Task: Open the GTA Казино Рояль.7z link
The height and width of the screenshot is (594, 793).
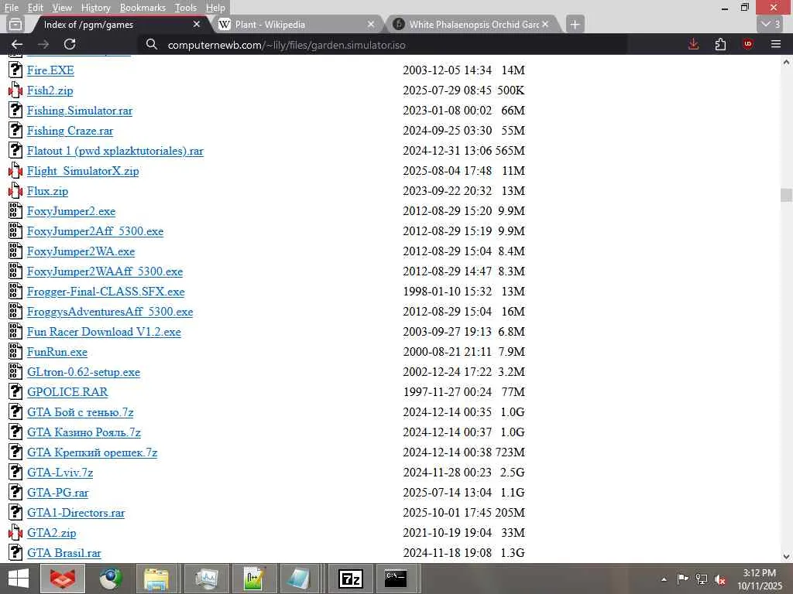Action: (x=84, y=432)
